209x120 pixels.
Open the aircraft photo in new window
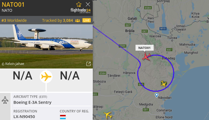[88, 64]
